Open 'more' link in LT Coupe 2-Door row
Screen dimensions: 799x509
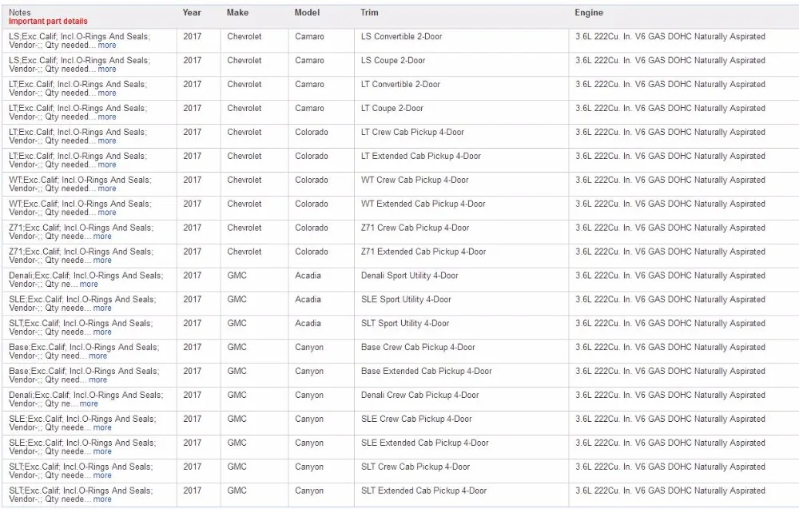click(107, 117)
